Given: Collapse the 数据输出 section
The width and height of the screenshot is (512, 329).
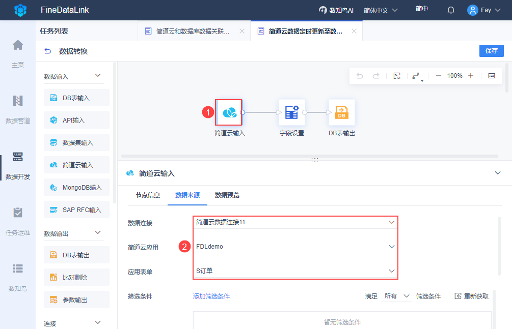Looking at the screenshot, I should [x=98, y=232].
